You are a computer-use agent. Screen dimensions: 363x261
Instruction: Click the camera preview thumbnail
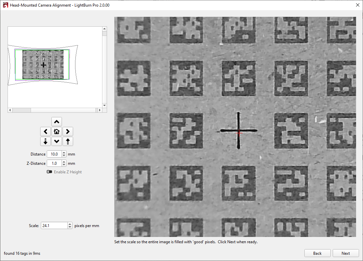(x=43, y=65)
